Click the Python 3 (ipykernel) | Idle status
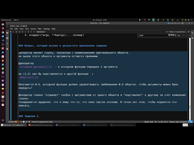 point(42,122)
